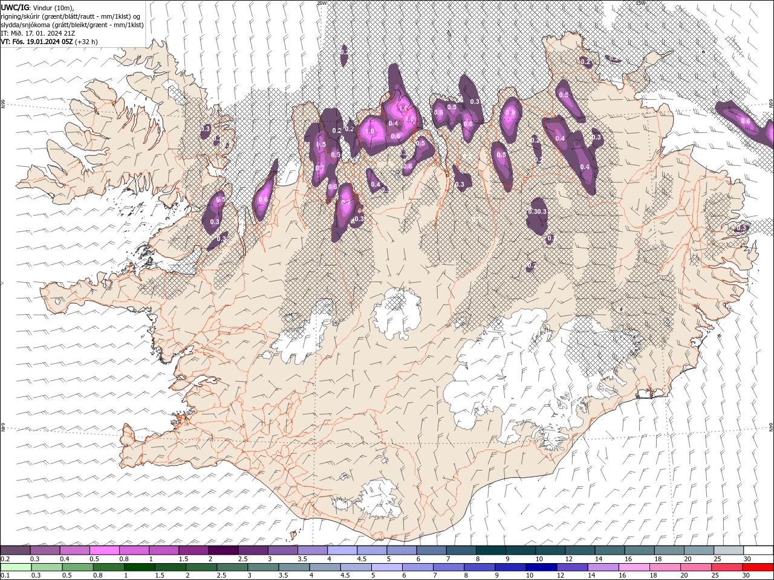Select the light green 0.1 swatch in lower legend
Viewport: 774px width, 580px height.
(16, 567)
